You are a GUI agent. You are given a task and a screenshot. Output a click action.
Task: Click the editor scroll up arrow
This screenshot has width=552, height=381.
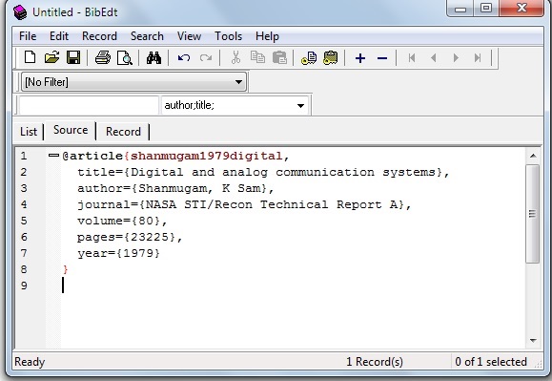(x=533, y=156)
